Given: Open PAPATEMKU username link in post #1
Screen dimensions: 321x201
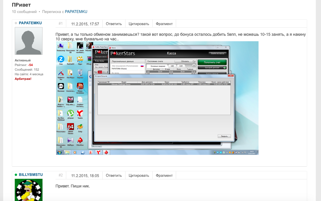Looking at the screenshot, I should [x=30, y=23].
